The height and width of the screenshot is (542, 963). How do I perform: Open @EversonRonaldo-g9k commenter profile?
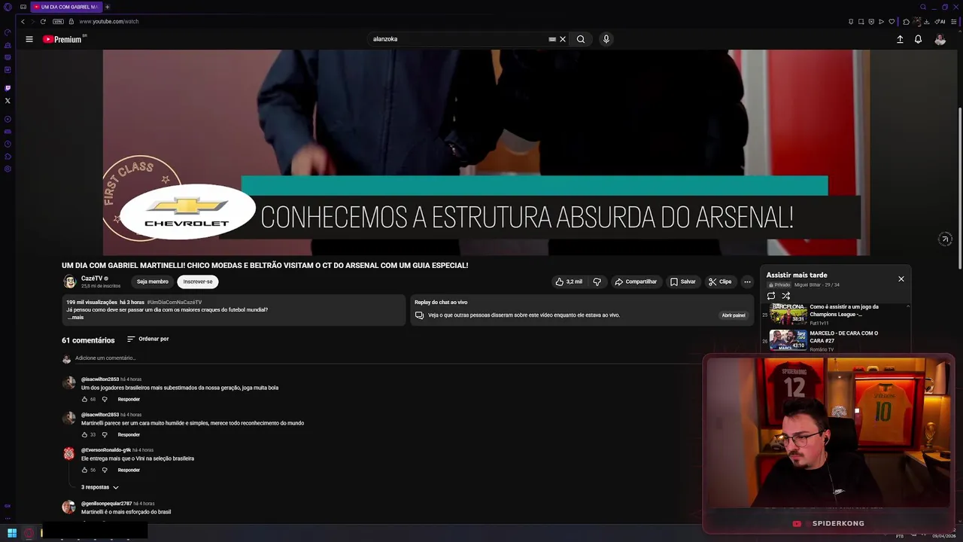(106, 450)
